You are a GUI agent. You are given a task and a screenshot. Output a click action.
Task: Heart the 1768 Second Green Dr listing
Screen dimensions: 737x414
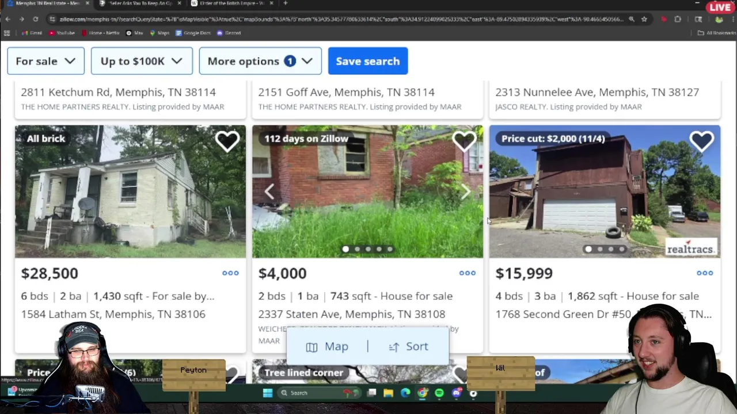[x=701, y=141]
